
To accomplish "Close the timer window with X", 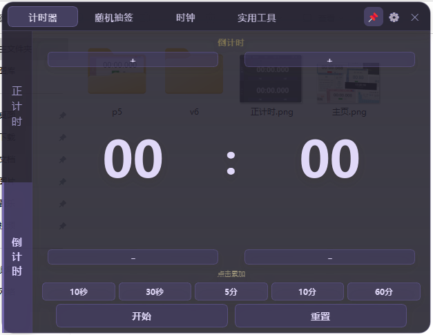I will (414, 17).
